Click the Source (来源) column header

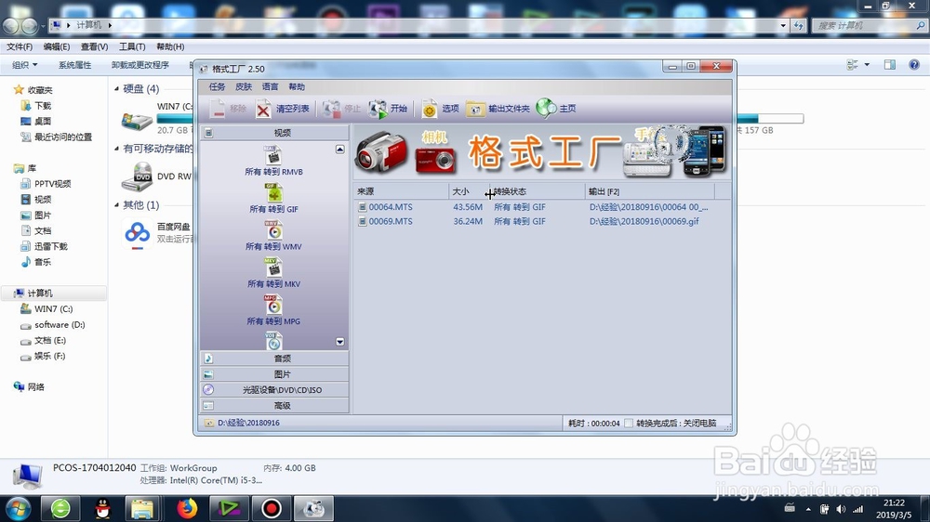coord(402,191)
